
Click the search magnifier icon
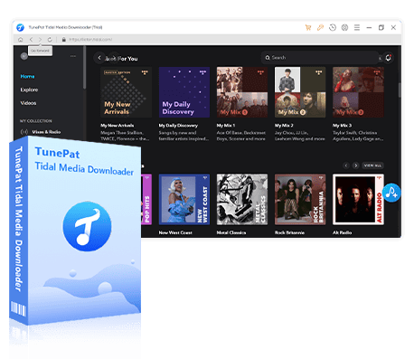pyautogui.click(x=268, y=57)
